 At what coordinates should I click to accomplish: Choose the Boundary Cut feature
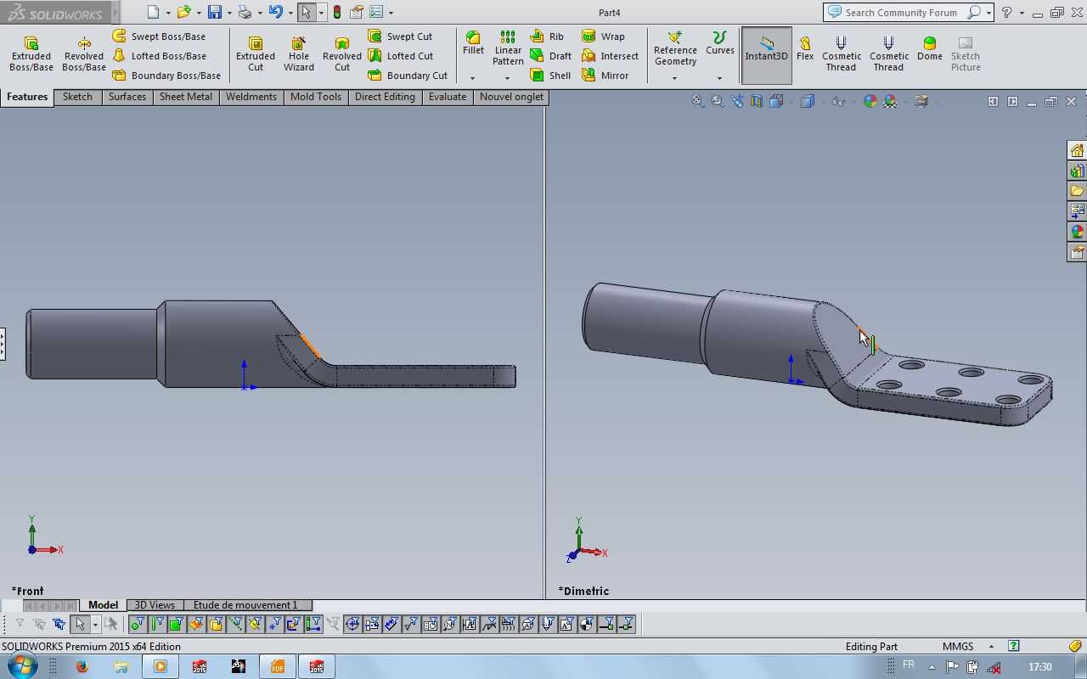(x=408, y=76)
